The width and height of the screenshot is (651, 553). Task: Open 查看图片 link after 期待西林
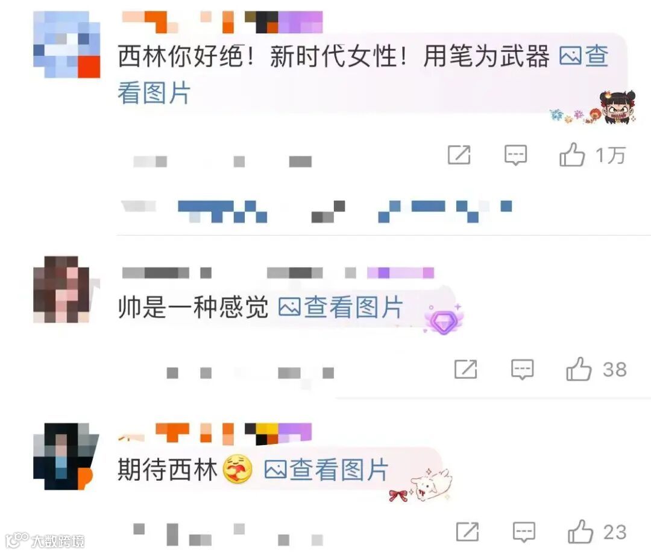coord(326,470)
